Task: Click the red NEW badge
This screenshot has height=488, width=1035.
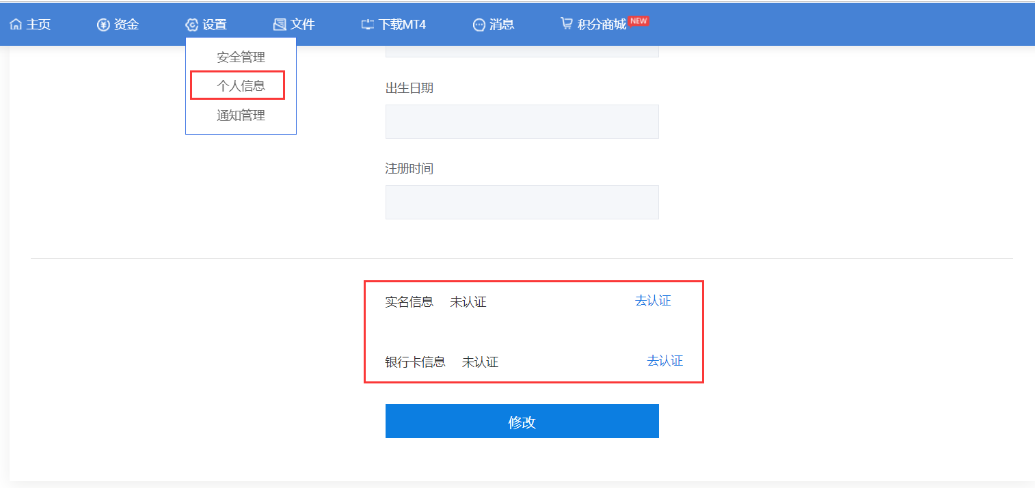Action: click(639, 21)
